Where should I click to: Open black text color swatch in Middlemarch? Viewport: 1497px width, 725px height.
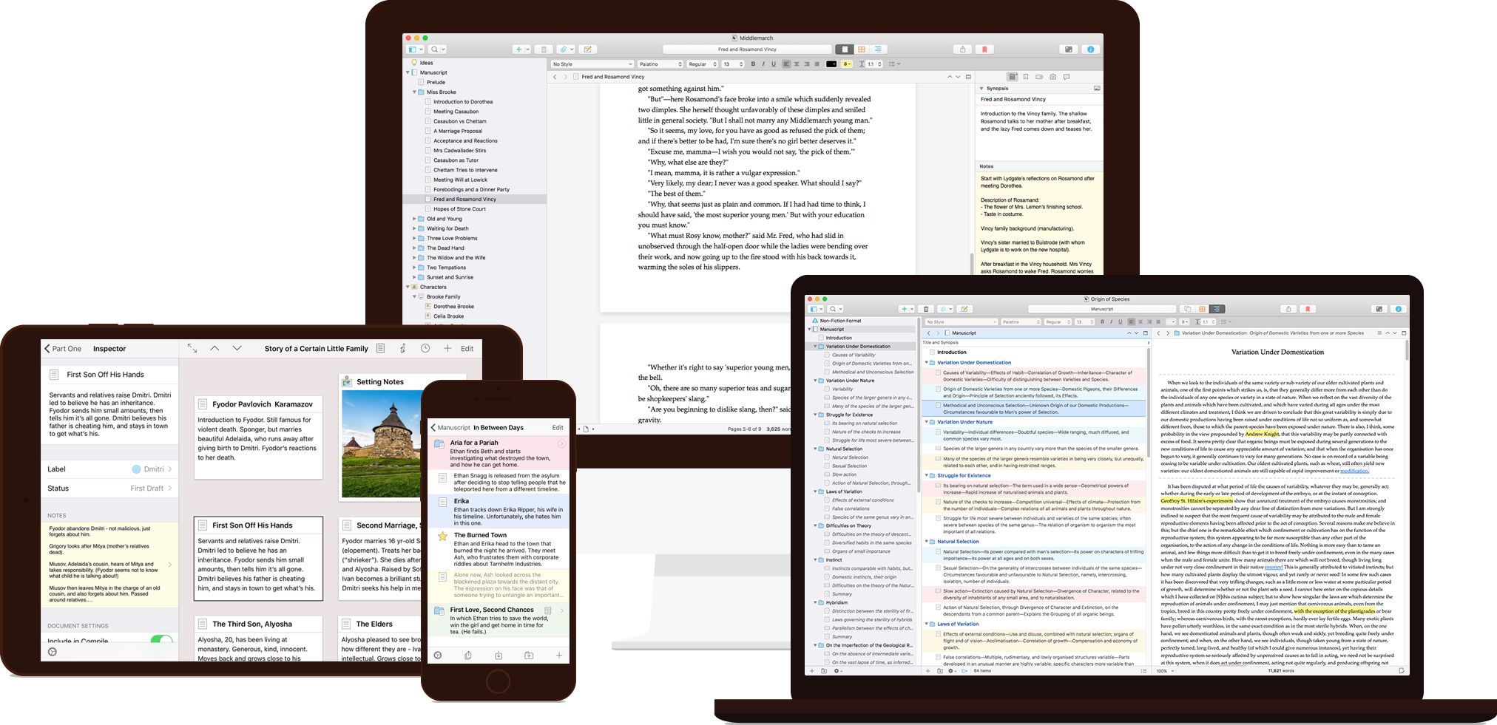(831, 64)
